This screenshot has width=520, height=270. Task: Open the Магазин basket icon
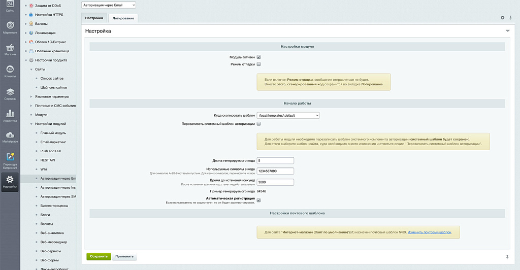[10, 48]
